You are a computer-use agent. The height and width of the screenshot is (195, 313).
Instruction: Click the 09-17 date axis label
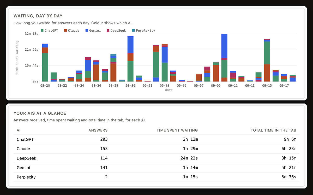[284, 85]
